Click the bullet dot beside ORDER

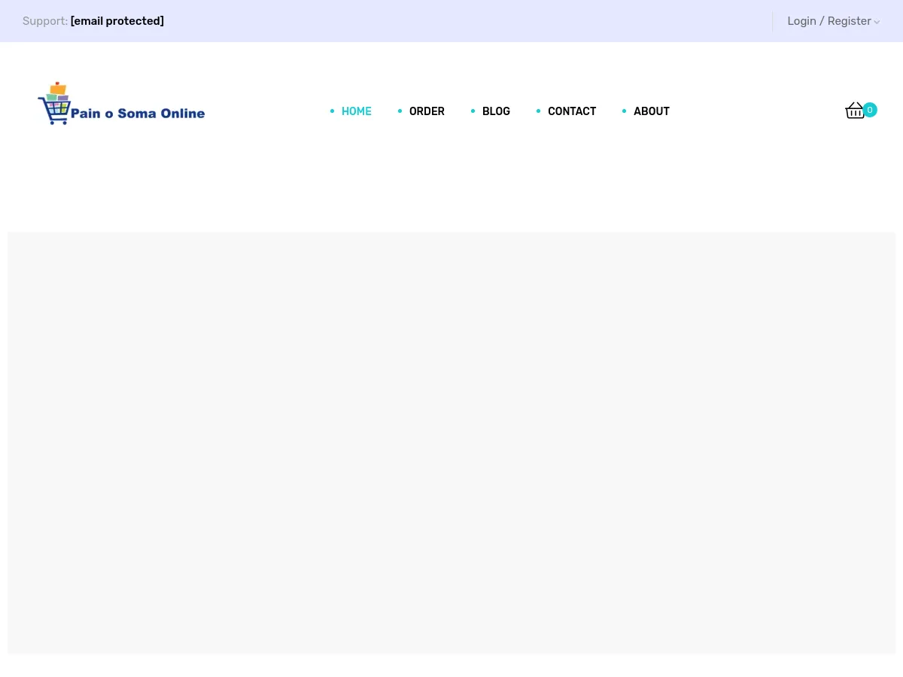400,111
